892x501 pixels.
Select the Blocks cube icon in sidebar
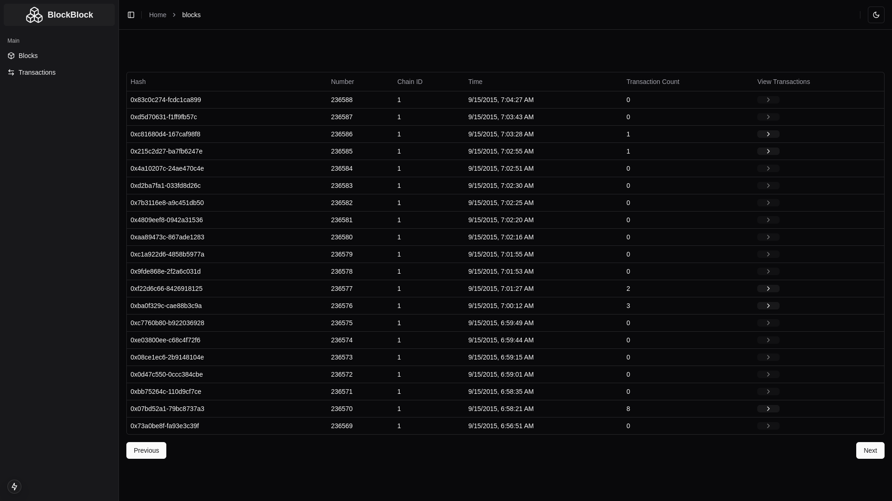[x=11, y=55]
